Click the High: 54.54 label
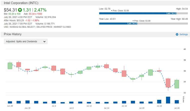The width and height of the screenshot is (190, 111). pos(182,9)
